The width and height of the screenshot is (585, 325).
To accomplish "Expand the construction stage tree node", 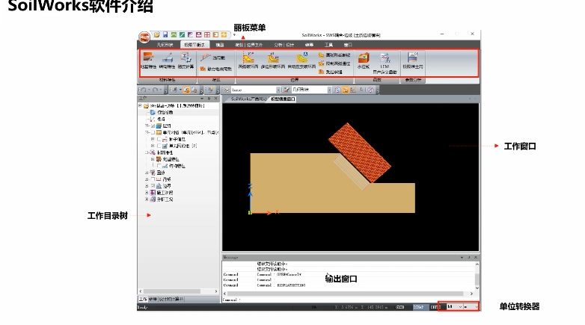I will [x=147, y=193].
